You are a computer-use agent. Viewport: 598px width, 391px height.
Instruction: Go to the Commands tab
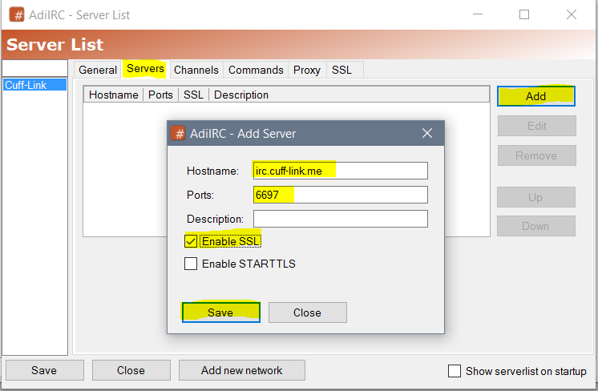(x=256, y=70)
